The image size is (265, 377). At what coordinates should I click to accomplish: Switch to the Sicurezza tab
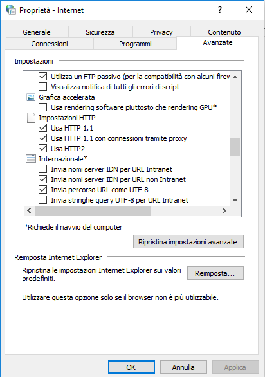point(100,32)
